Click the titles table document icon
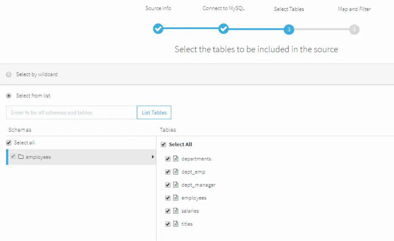The height and width of the screenshot is (241, 394). pos(175,224)
